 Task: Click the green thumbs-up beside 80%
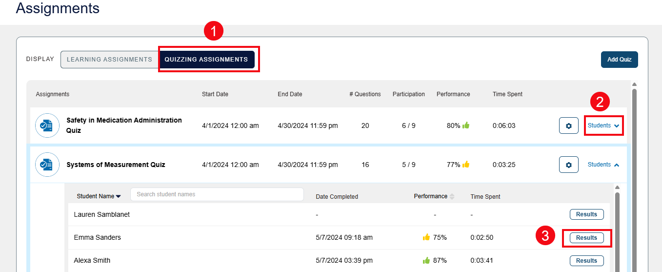[x=466, y=125]
